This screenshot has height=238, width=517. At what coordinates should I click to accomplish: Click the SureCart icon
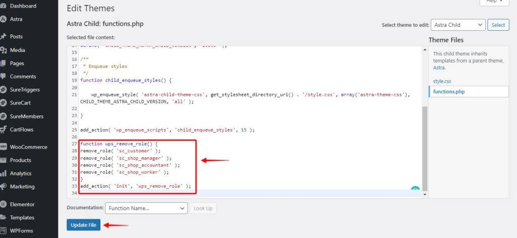pos(3,103)
